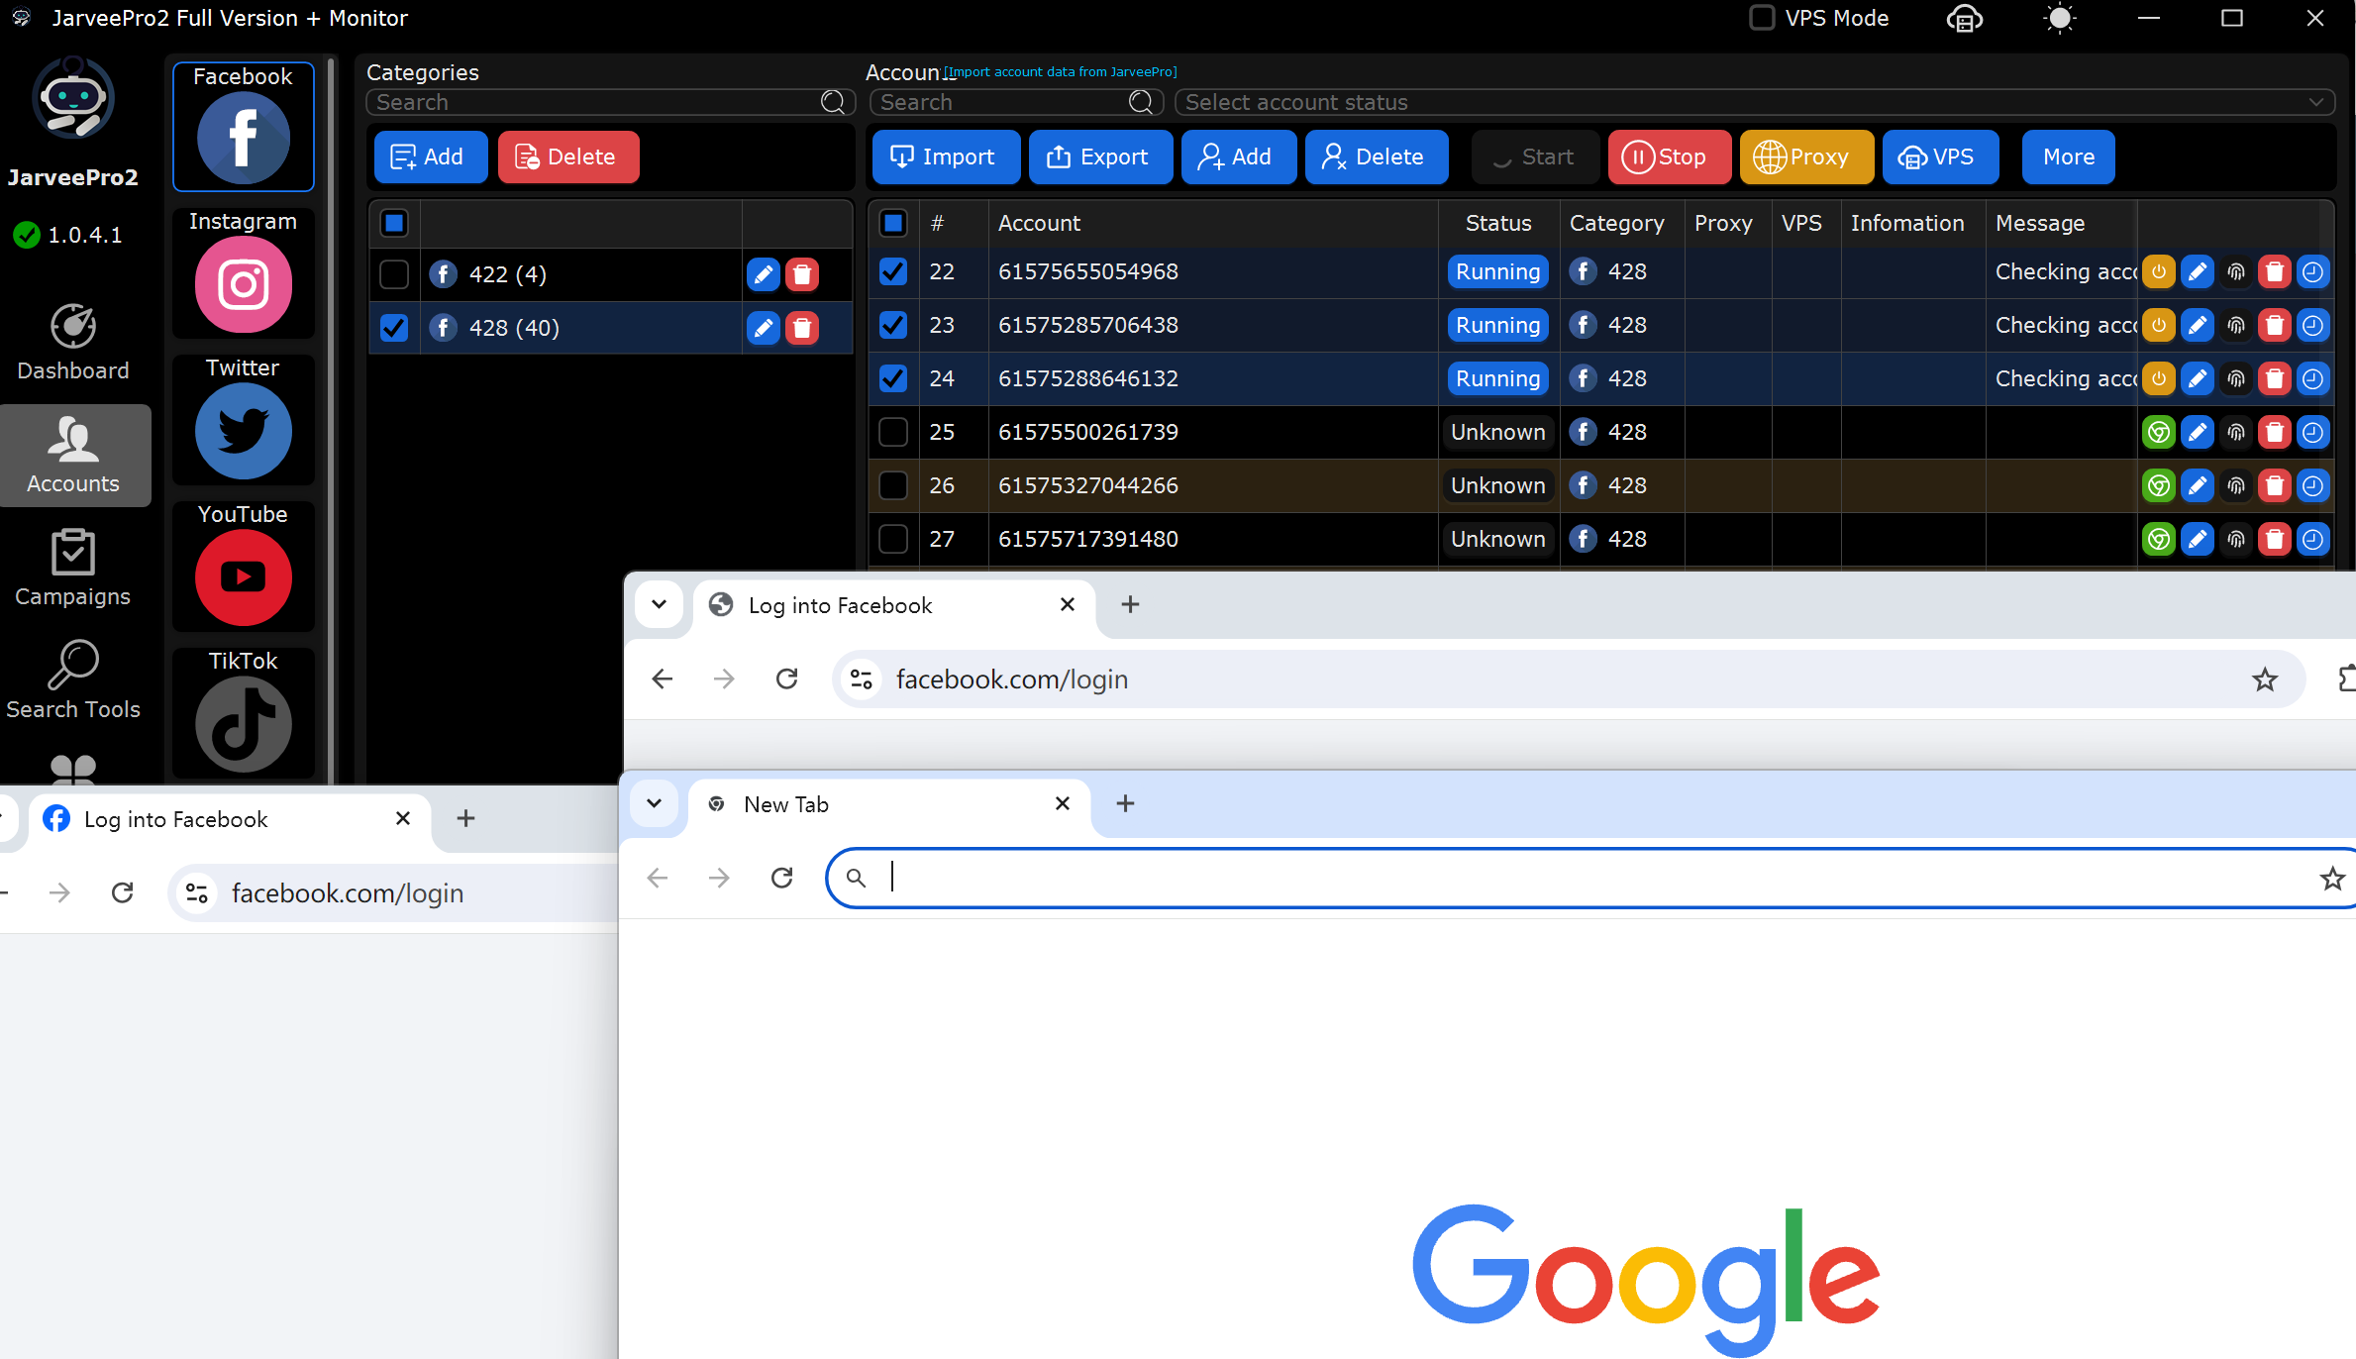Check the checkbox for account row 27
This screenshot has height=1359, width=2356.
(x=893, y=539)
